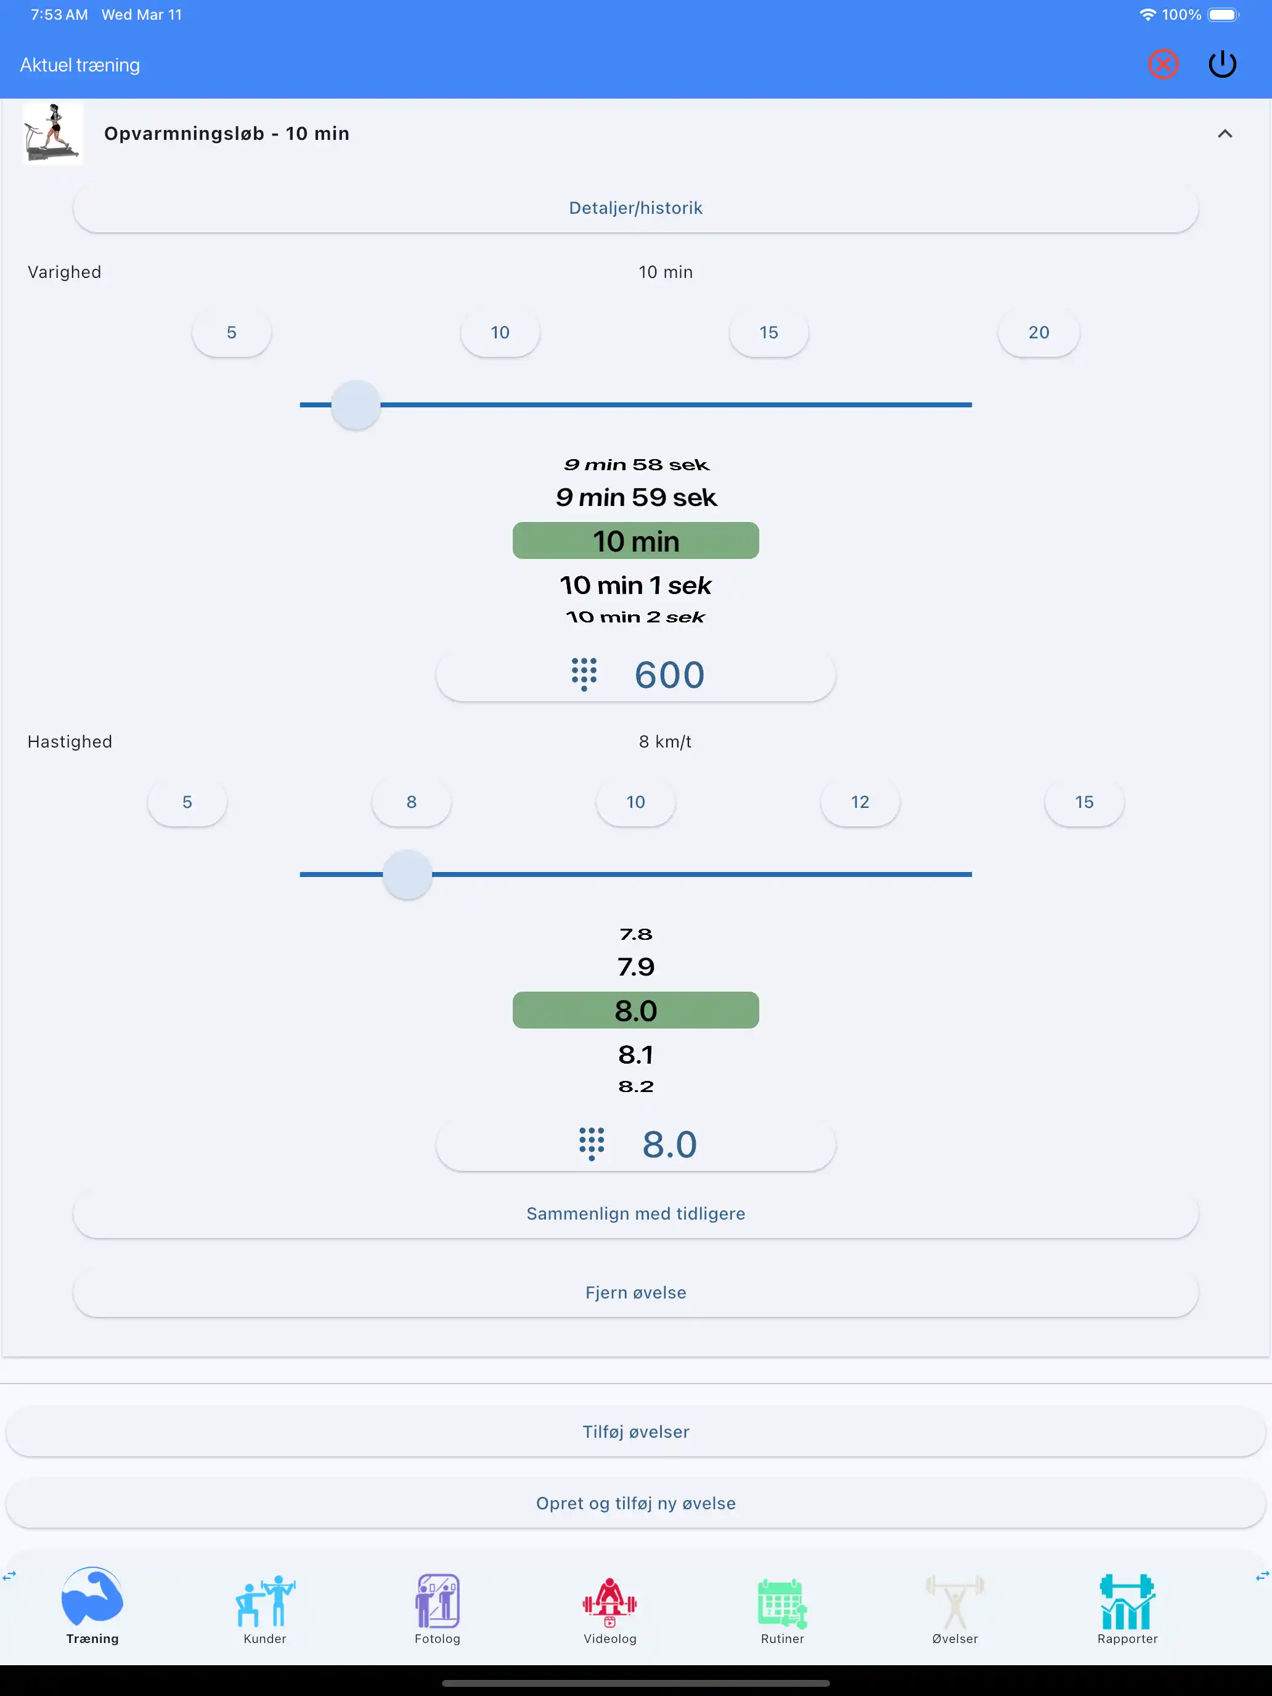This screenshot has height=1696, width=1272.
Task: Select the Øvelser weightlifter icon
Action: point(955,1602)
